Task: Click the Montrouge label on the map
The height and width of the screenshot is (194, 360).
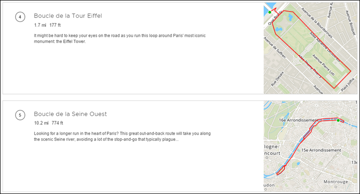Action: pos(336,182)
